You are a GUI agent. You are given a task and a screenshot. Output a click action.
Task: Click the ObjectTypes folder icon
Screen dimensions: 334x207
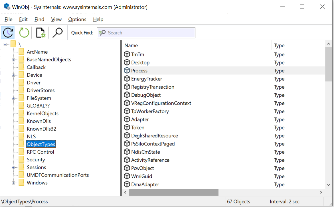[21, 144]
